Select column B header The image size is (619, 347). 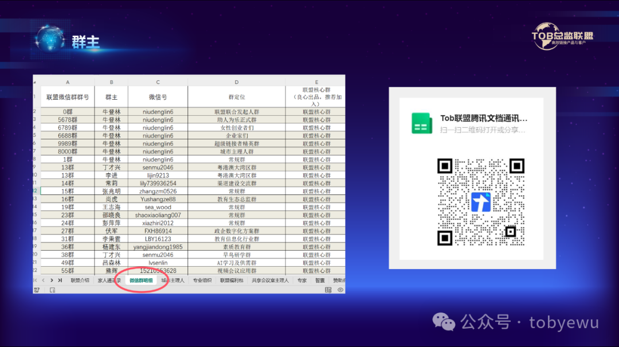[111, 82]
